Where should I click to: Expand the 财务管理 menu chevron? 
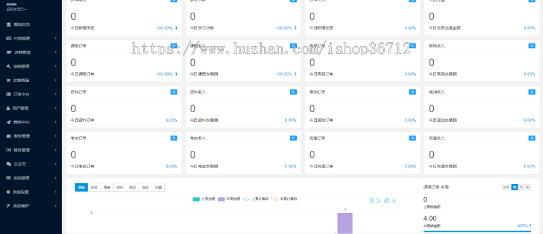coord(56,150)
